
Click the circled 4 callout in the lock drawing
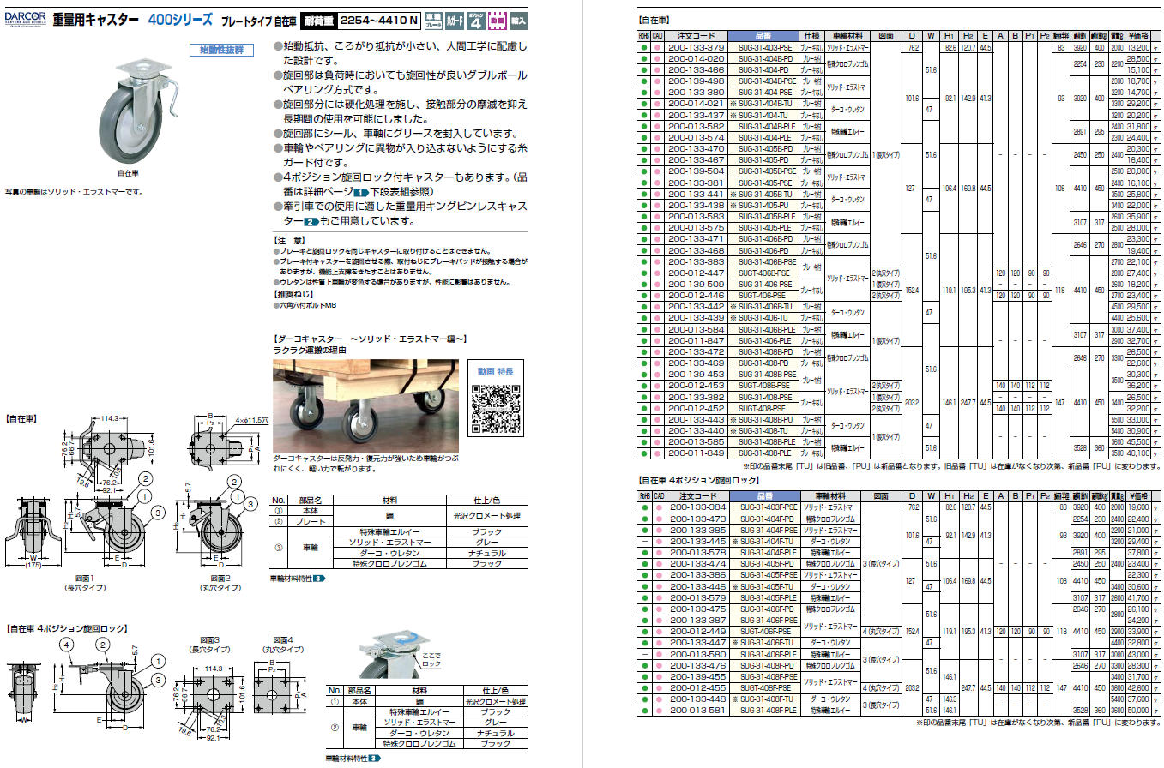(x=66, y=646)
